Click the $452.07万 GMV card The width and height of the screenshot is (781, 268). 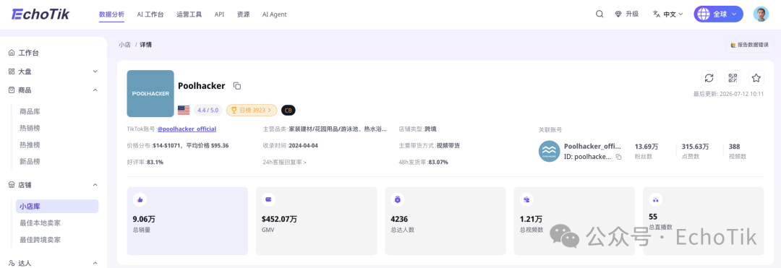(x=316, y=221)
